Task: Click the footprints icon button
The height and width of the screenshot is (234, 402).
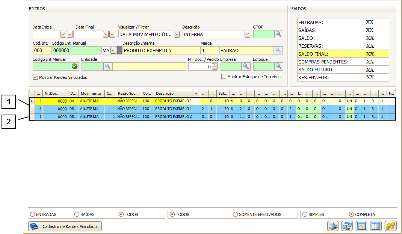Action: 390,226
